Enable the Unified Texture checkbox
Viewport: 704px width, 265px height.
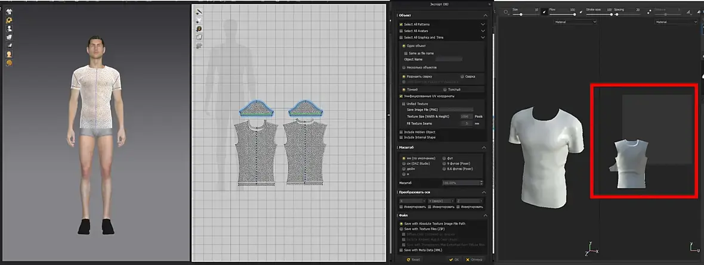(x=404, y=104)
